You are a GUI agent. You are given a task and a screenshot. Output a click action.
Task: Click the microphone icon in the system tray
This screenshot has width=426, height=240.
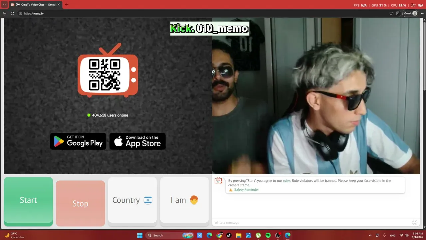click(x=384, y=235)
